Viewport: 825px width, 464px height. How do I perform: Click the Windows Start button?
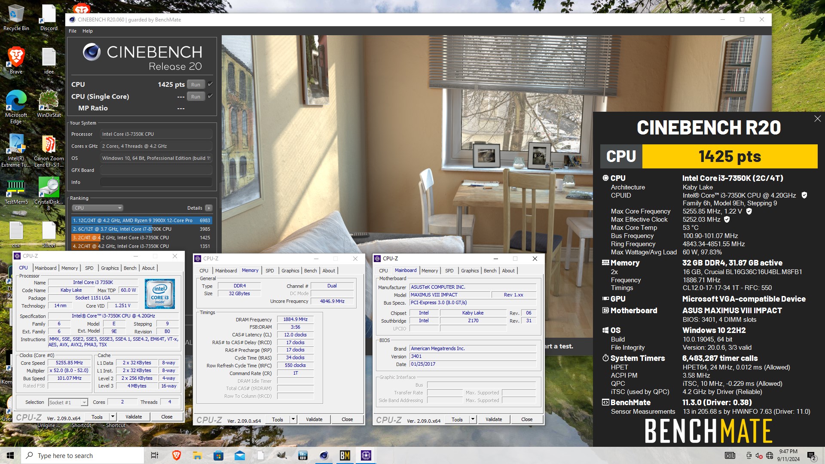[x=10, y=455]
